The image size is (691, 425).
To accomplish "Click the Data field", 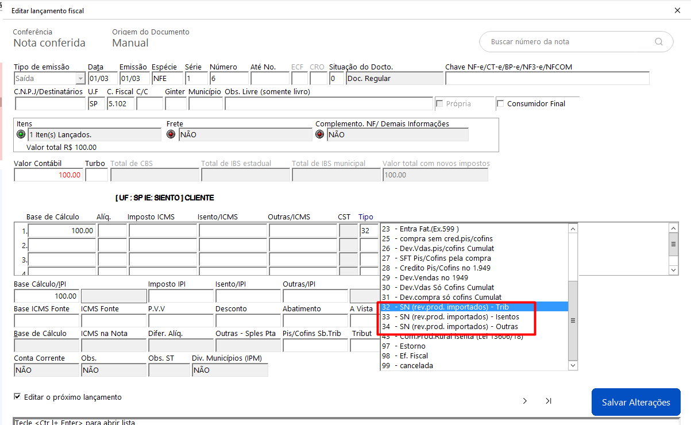I will (103, 79).
